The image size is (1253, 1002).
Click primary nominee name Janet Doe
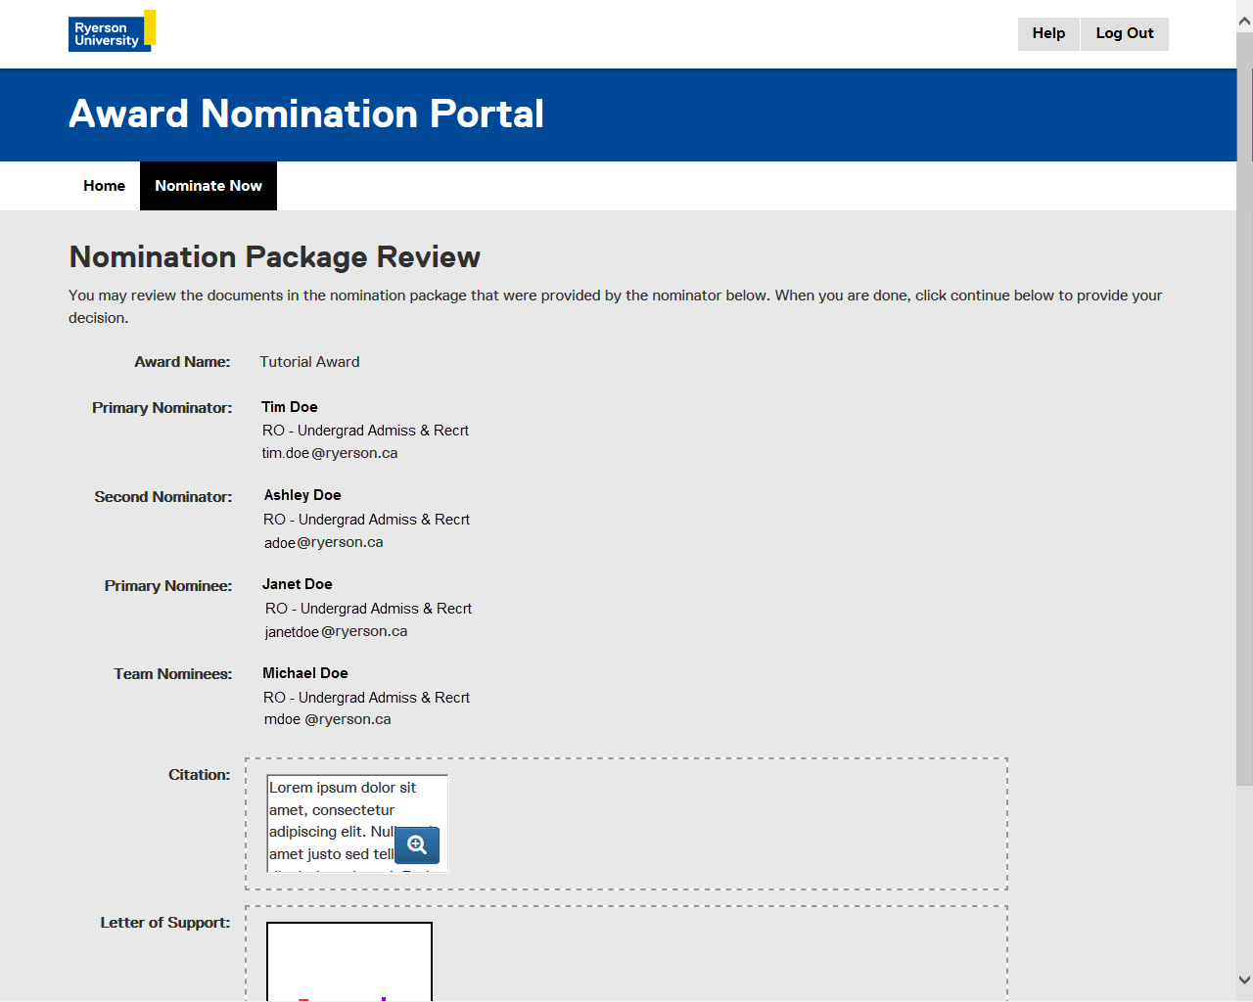pos(298,584)
